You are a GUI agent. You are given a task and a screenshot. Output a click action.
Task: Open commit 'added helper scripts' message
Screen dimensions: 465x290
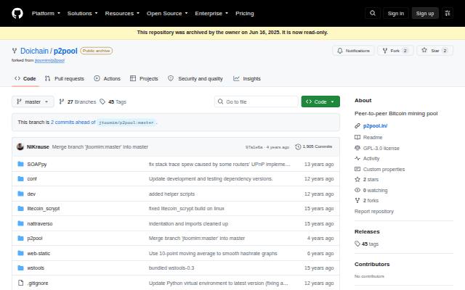171,194
